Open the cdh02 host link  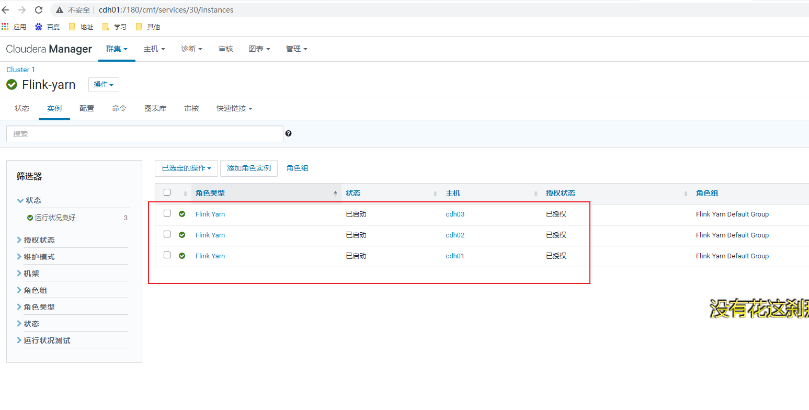click(454, 235)
